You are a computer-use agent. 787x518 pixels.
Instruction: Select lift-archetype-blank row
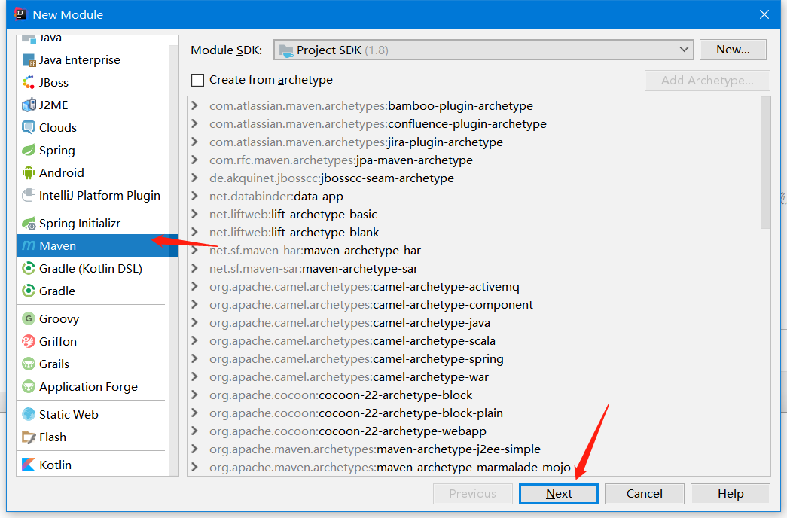pyautogui.click(x=474, y=233)
